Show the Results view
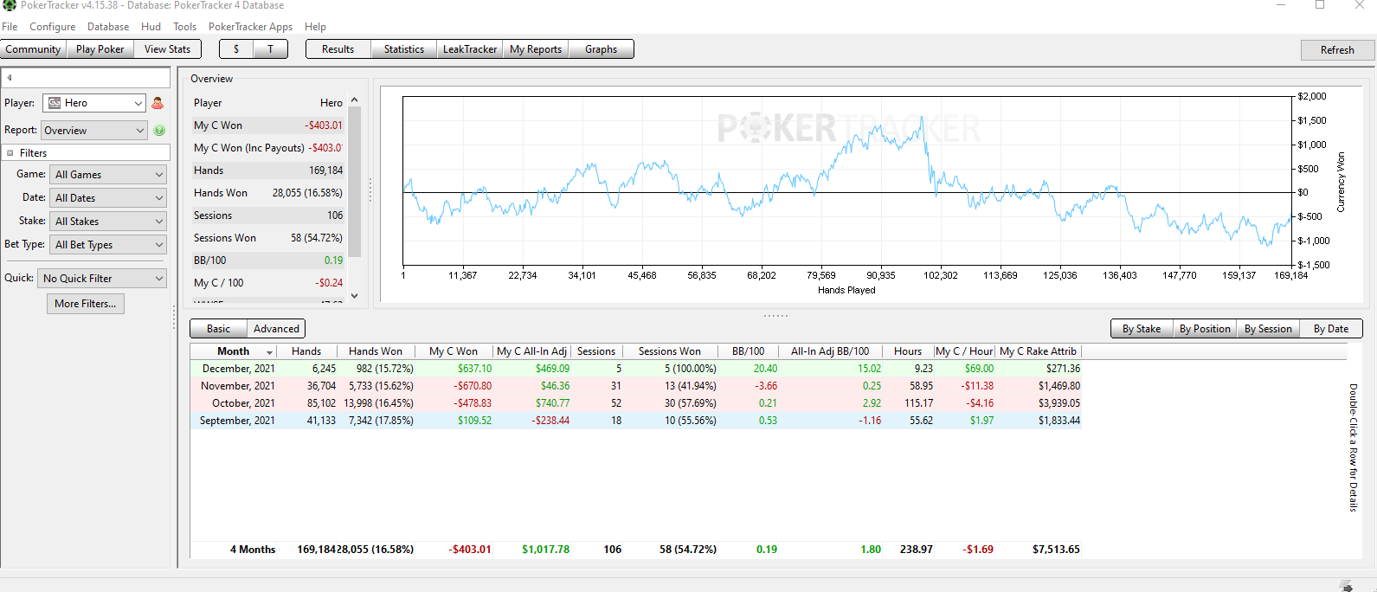 [338, 49]
